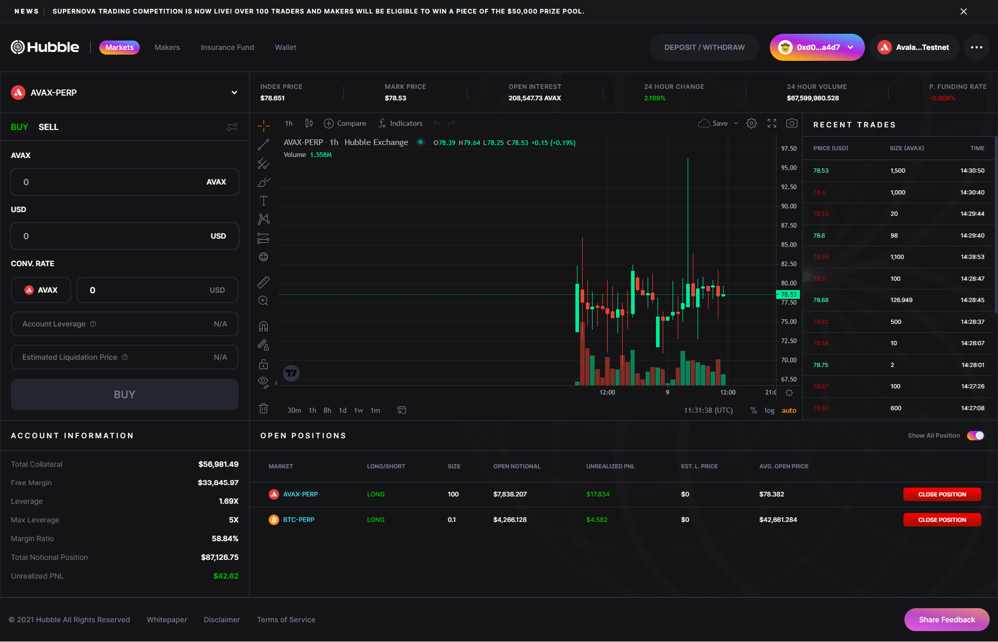Open the emoji icons tool

264,257
